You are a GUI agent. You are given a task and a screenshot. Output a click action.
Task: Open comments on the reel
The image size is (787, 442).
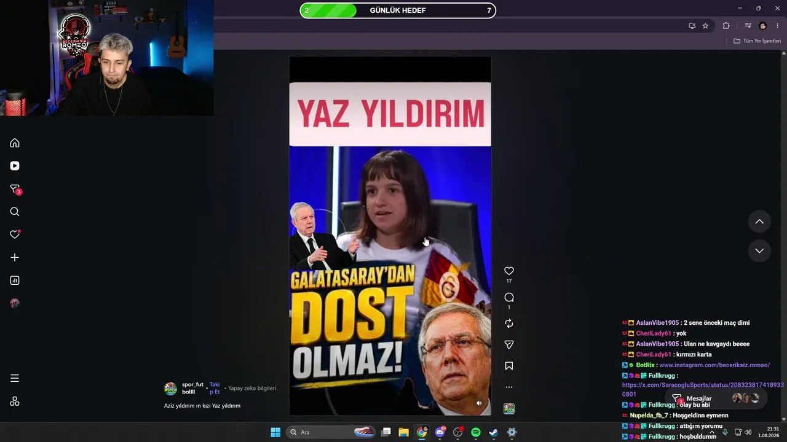509,298
